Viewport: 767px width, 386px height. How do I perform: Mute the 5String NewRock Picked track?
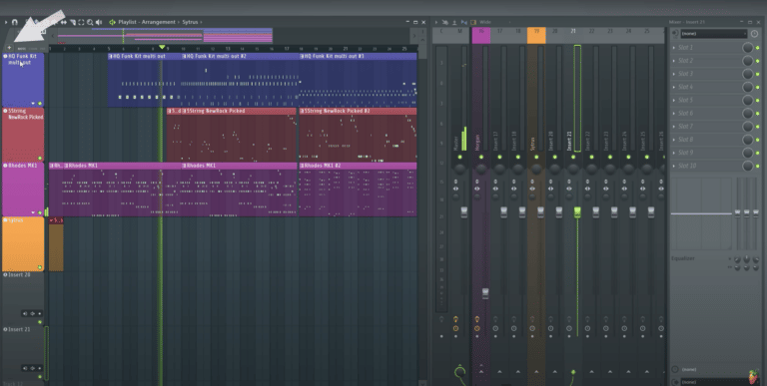click(x=40, y=159)
